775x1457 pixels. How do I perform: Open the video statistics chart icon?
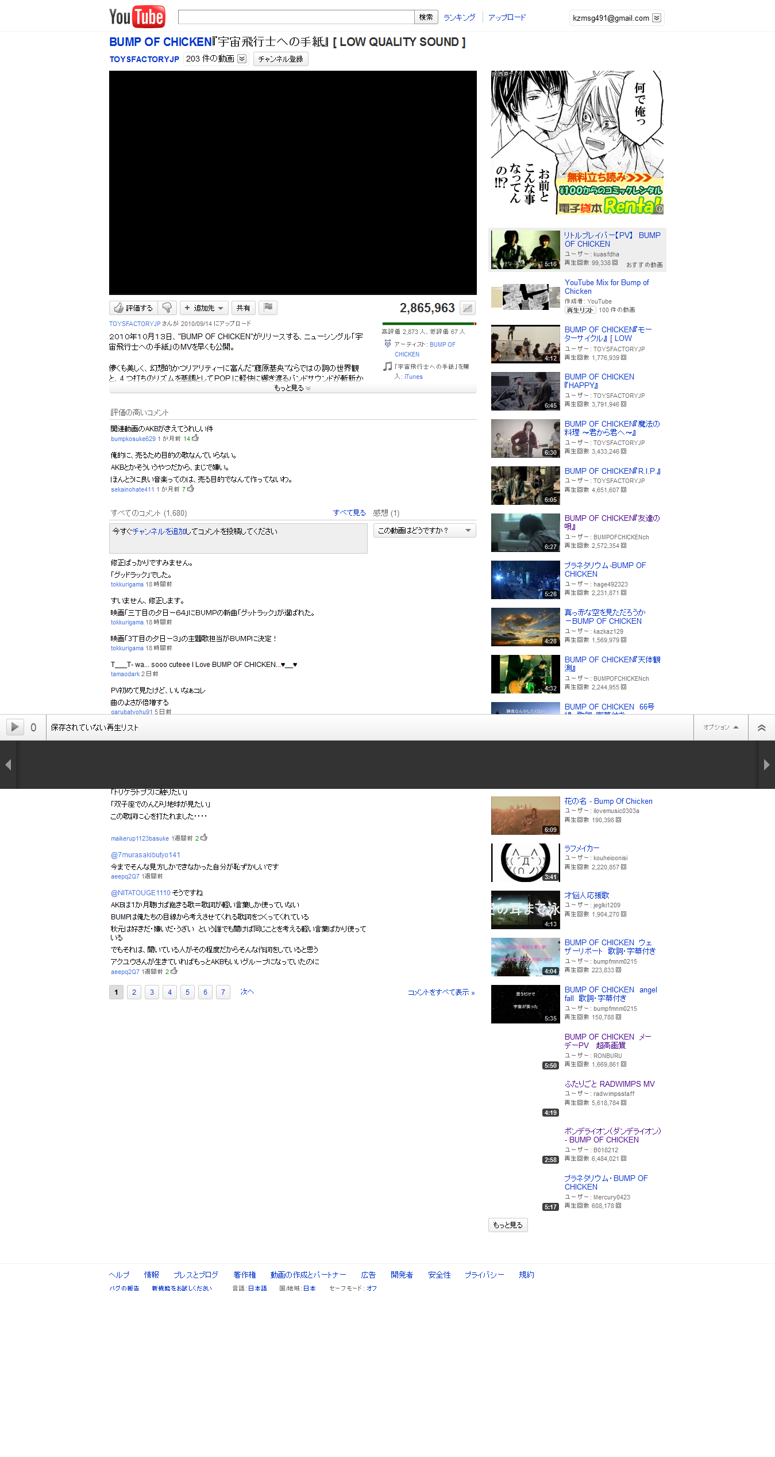pos(468,308)
